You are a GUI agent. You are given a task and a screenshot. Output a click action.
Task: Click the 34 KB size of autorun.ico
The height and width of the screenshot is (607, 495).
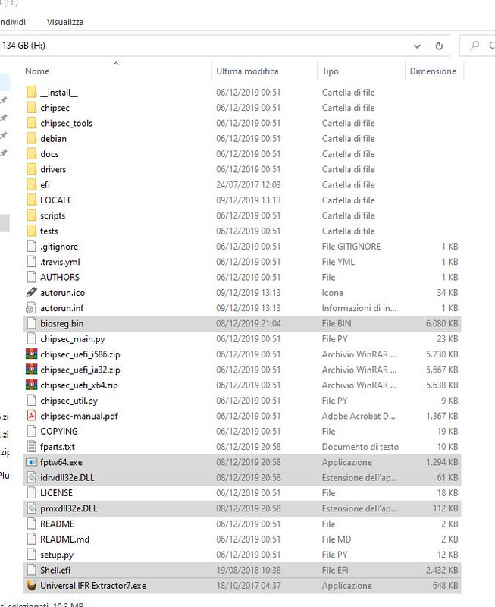[x=447, y=293]
